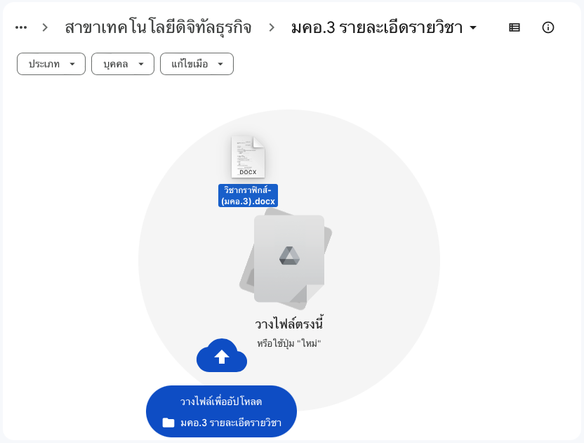The height and width of the screenshot is (443, 584).
Task: Select file name วิชากราฟิกส์-(มคอ.3).docx label
Action: 248,195
